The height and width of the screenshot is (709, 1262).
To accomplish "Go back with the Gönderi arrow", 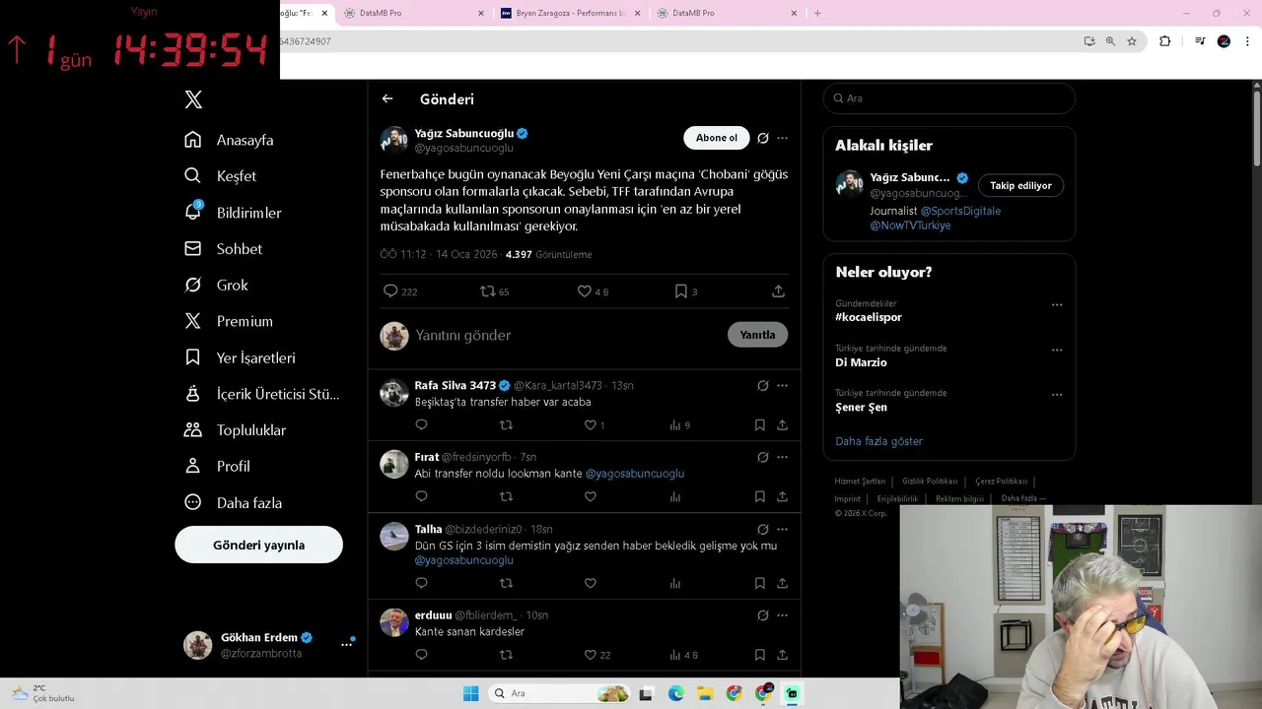I will [x=387, y=98].
